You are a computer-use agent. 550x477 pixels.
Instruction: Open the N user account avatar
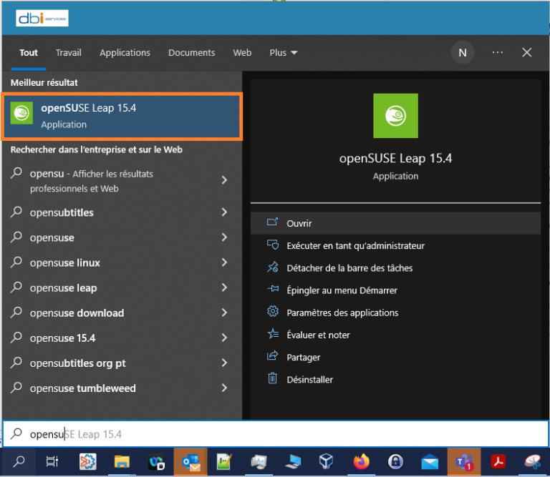click(463, 52)
